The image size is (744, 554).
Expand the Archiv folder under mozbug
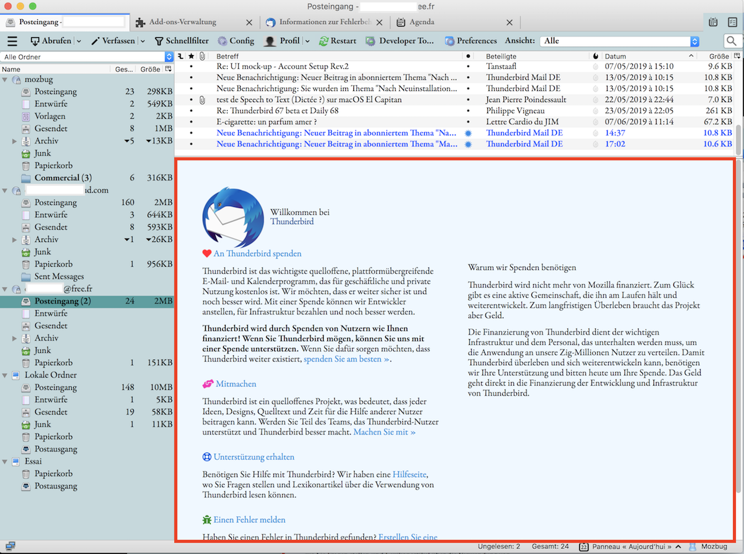(x=15, y=141)
